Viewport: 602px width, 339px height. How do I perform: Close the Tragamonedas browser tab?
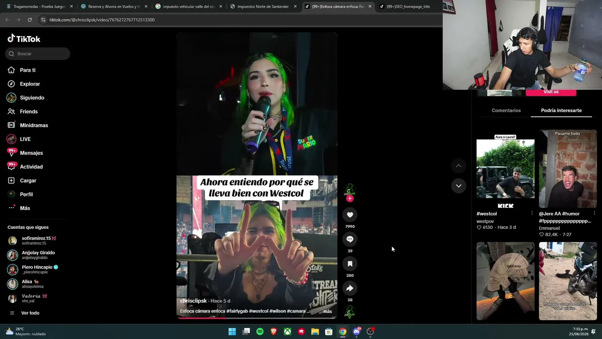point(71,7)
